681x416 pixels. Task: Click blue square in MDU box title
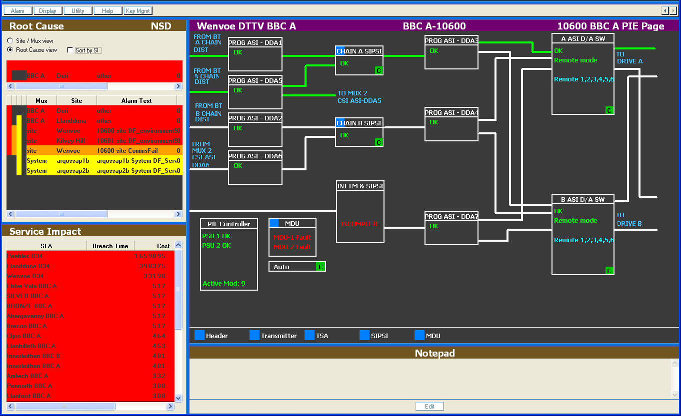pos(274,223)
